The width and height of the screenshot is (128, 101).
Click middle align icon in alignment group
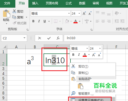pos(103,13)
